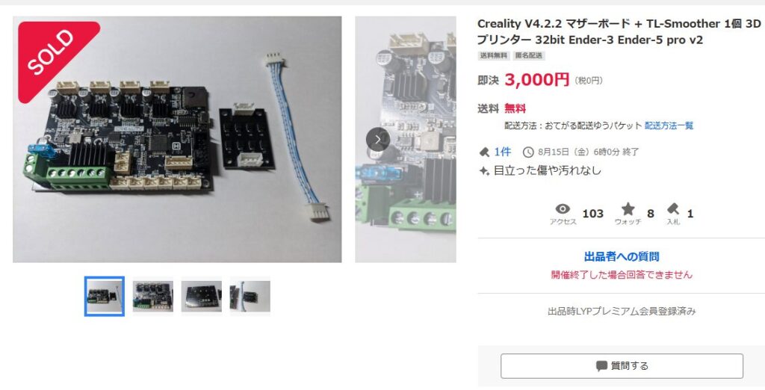Click the clock icon beside end time
Screen dimensions: 765x390
pos(528,152)
